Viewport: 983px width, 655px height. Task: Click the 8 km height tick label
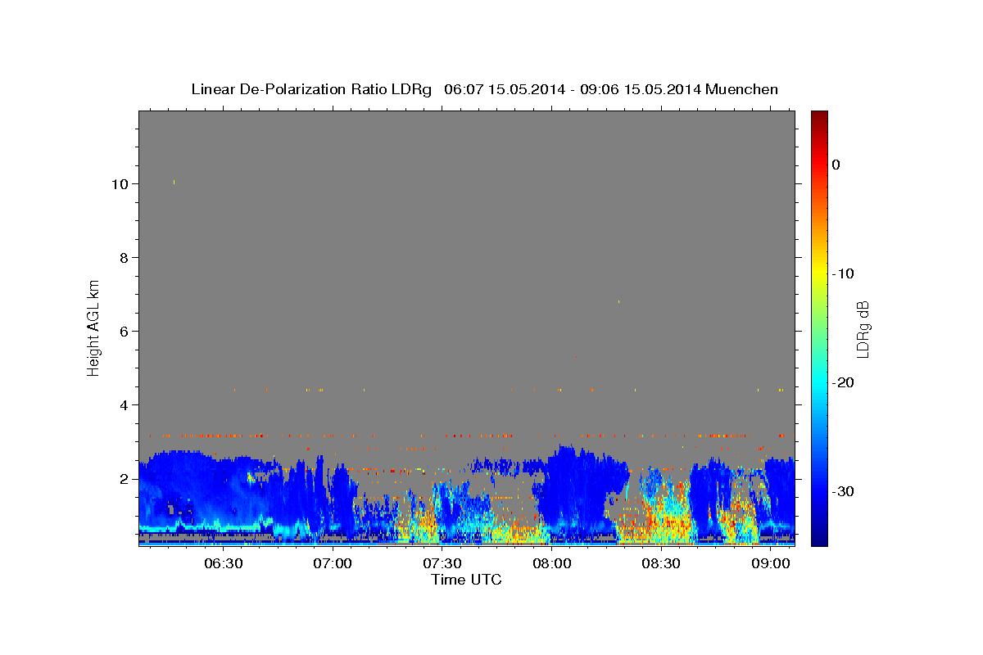(x=124, y=258)
